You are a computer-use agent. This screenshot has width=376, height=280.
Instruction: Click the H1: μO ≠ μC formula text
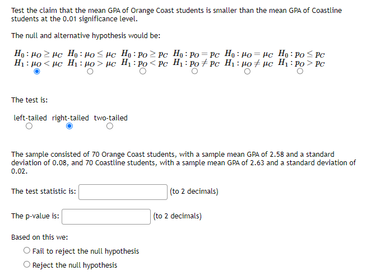click(x=249, y=63)
